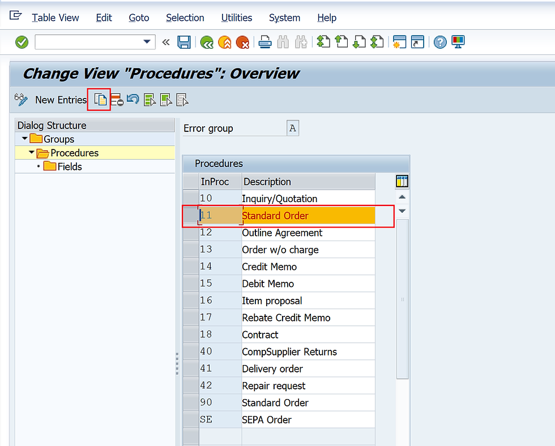Open the Utilities menu
The image size is (555, 446).
pos(236,18)
